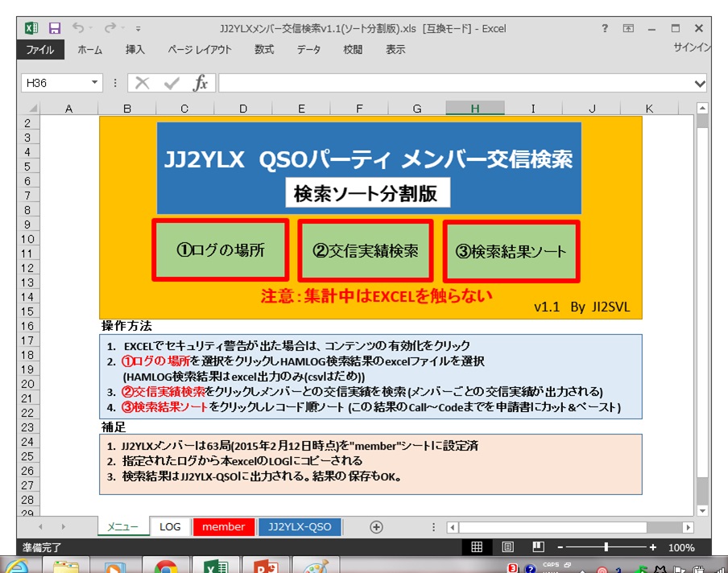Screen dimensions: 728x573
Task: Click the horizontal scrollbar right arrow
Action: [689, 527]
